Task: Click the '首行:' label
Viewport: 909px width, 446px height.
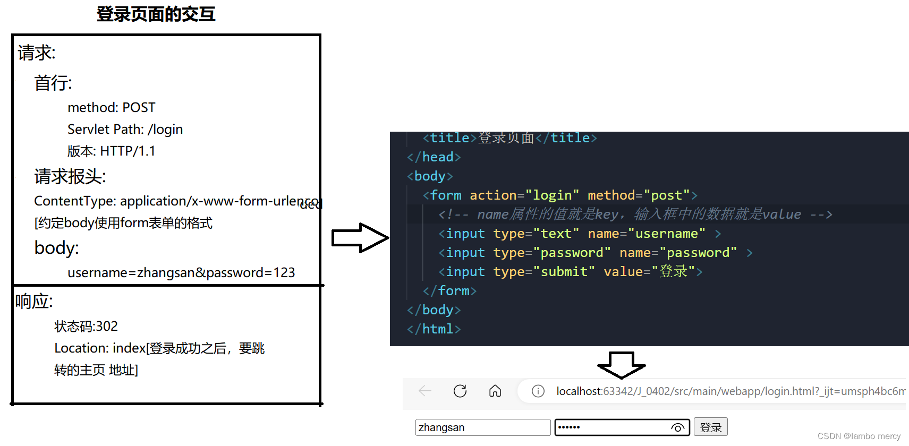Action: click(53, 83)
